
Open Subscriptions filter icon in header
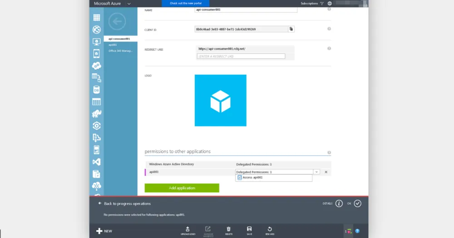(x=322, y=4)
